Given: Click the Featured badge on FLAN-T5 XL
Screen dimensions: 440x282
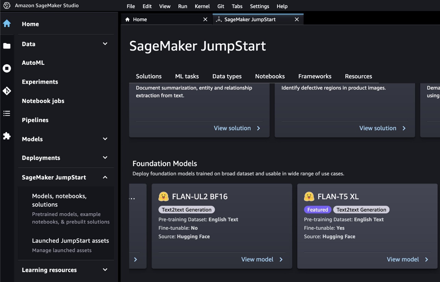Looking at the screenshot, I should (317, 210).
